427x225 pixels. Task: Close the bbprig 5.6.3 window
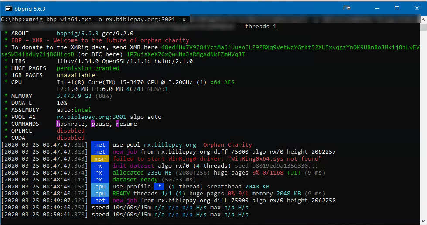pyautogui.click(x=417, y=8)
